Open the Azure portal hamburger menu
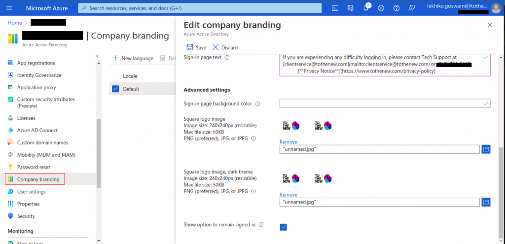 coord(9,8)
